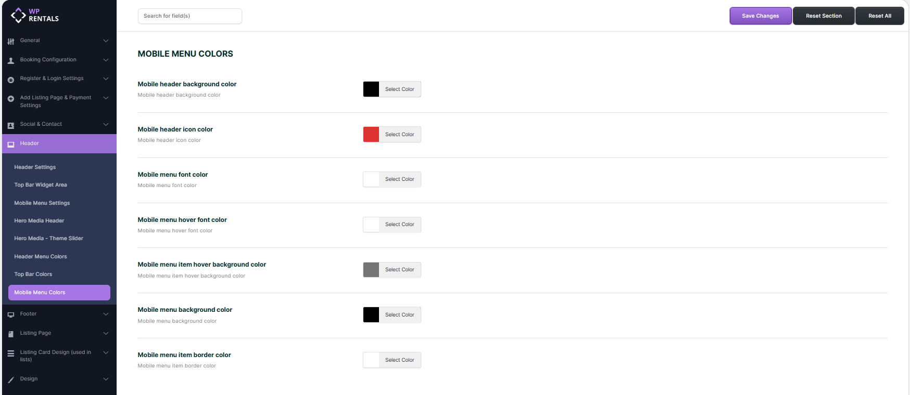Click the General sliders icon in sidebar
910x395 pixels.
[x=11, y=41]
